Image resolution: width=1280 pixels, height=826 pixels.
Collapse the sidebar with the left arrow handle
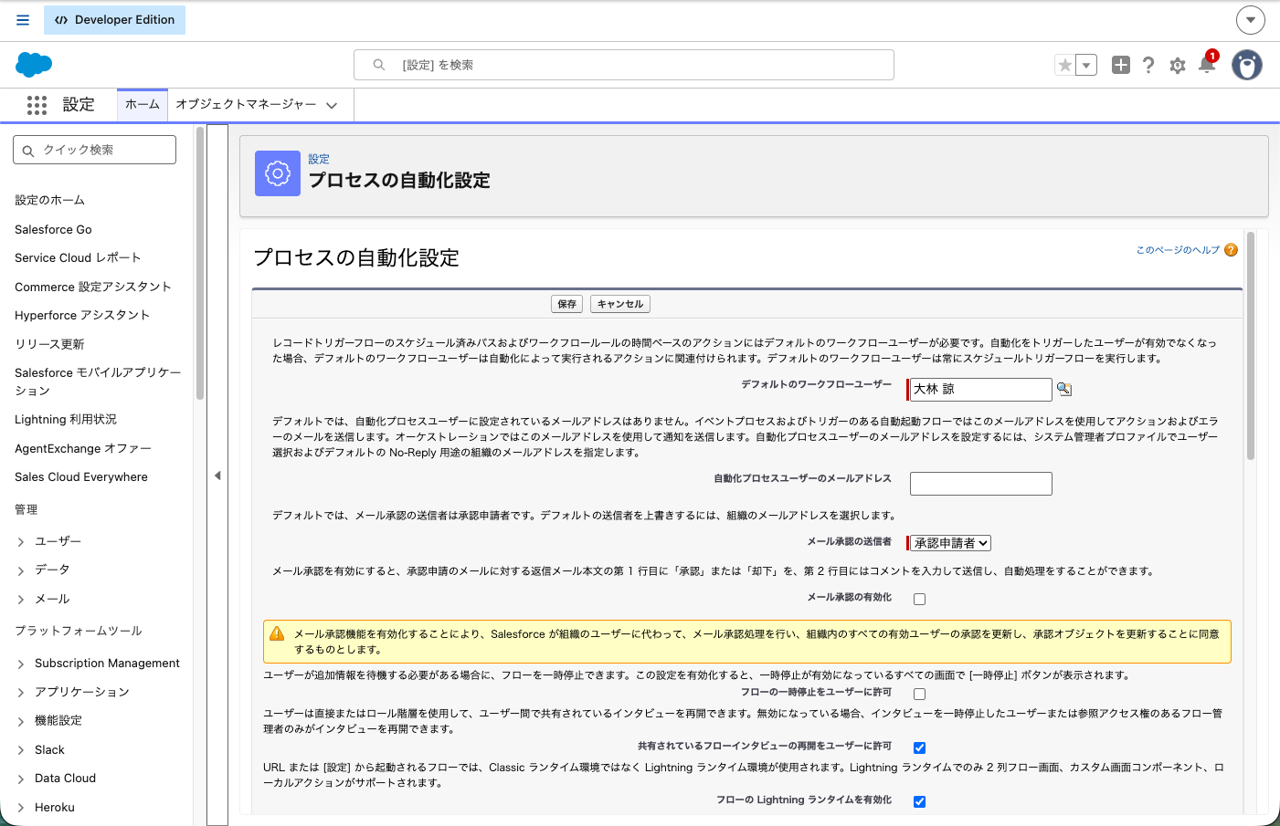[x=217, y=476]
